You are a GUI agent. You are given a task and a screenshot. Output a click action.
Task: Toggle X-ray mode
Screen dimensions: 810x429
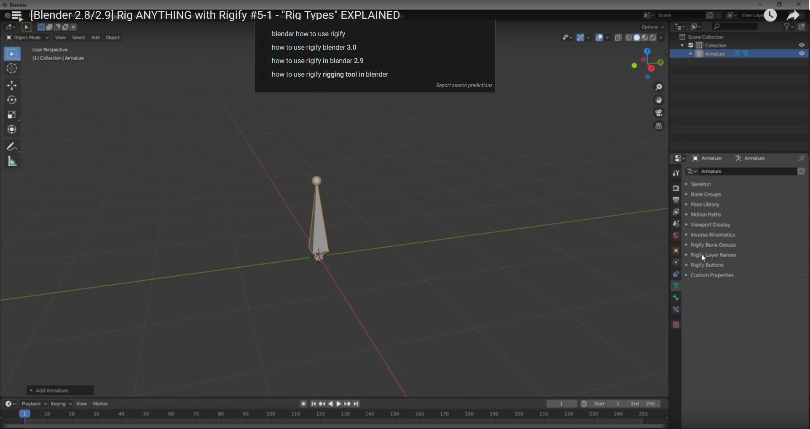coord(618,38)
